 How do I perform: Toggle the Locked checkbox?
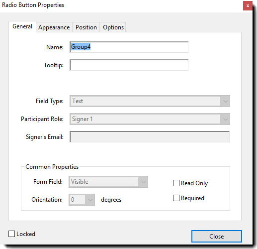[x=11, y=234]
